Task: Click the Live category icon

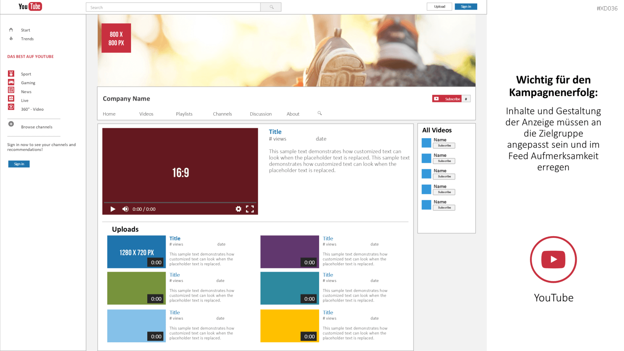Action: [11, 99]
